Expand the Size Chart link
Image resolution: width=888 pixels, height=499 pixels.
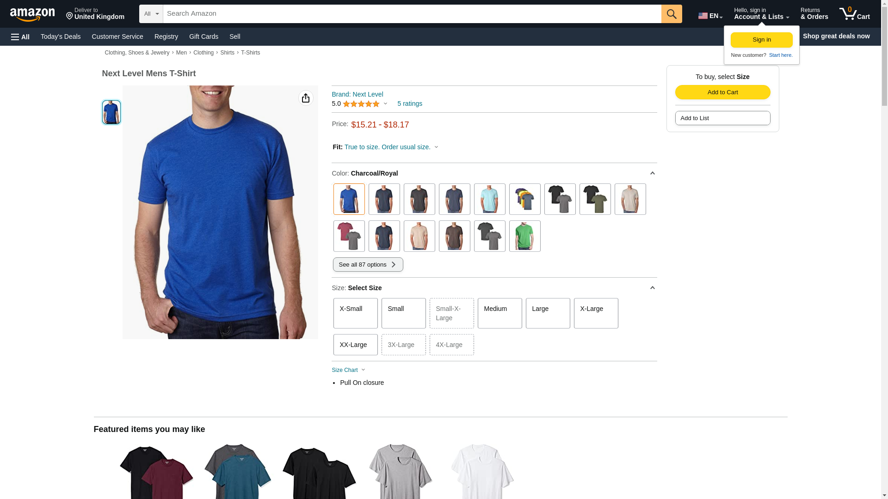point(348,370)
